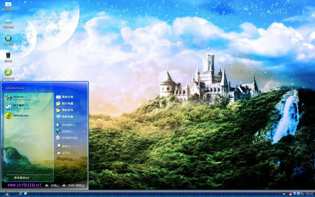This screenshot has width=315, height=197.
Task: Open 360Safe.exe in Start menu
Action: pos(17,116)
